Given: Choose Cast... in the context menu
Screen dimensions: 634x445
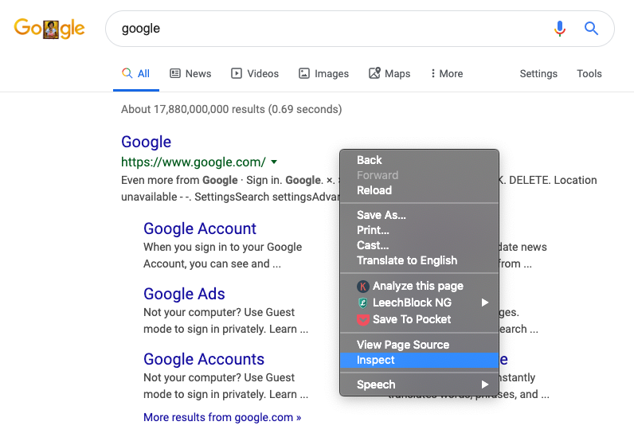Looking at the screenshot, I should tap(419, 245).
